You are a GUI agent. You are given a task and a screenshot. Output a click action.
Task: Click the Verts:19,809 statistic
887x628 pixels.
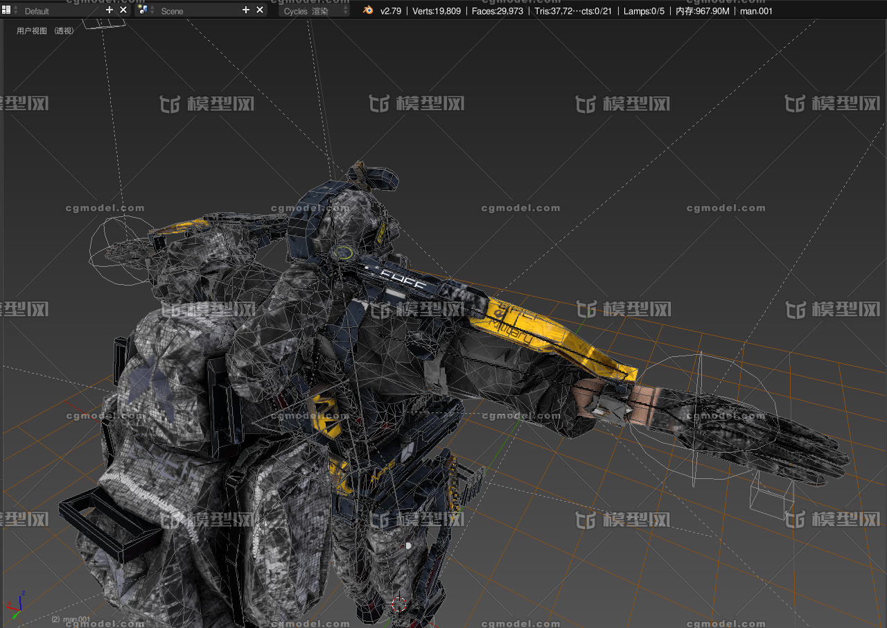437,11
